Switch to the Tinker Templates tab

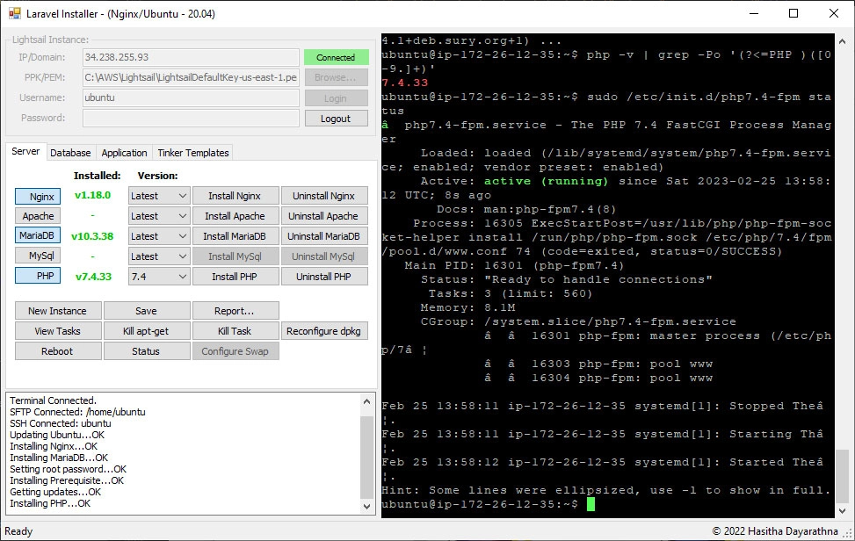pos(193,153)
